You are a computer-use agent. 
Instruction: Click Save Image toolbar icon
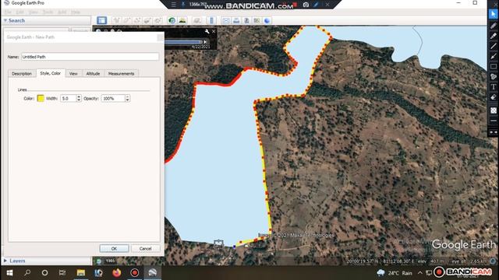click(x=246, y=21)
